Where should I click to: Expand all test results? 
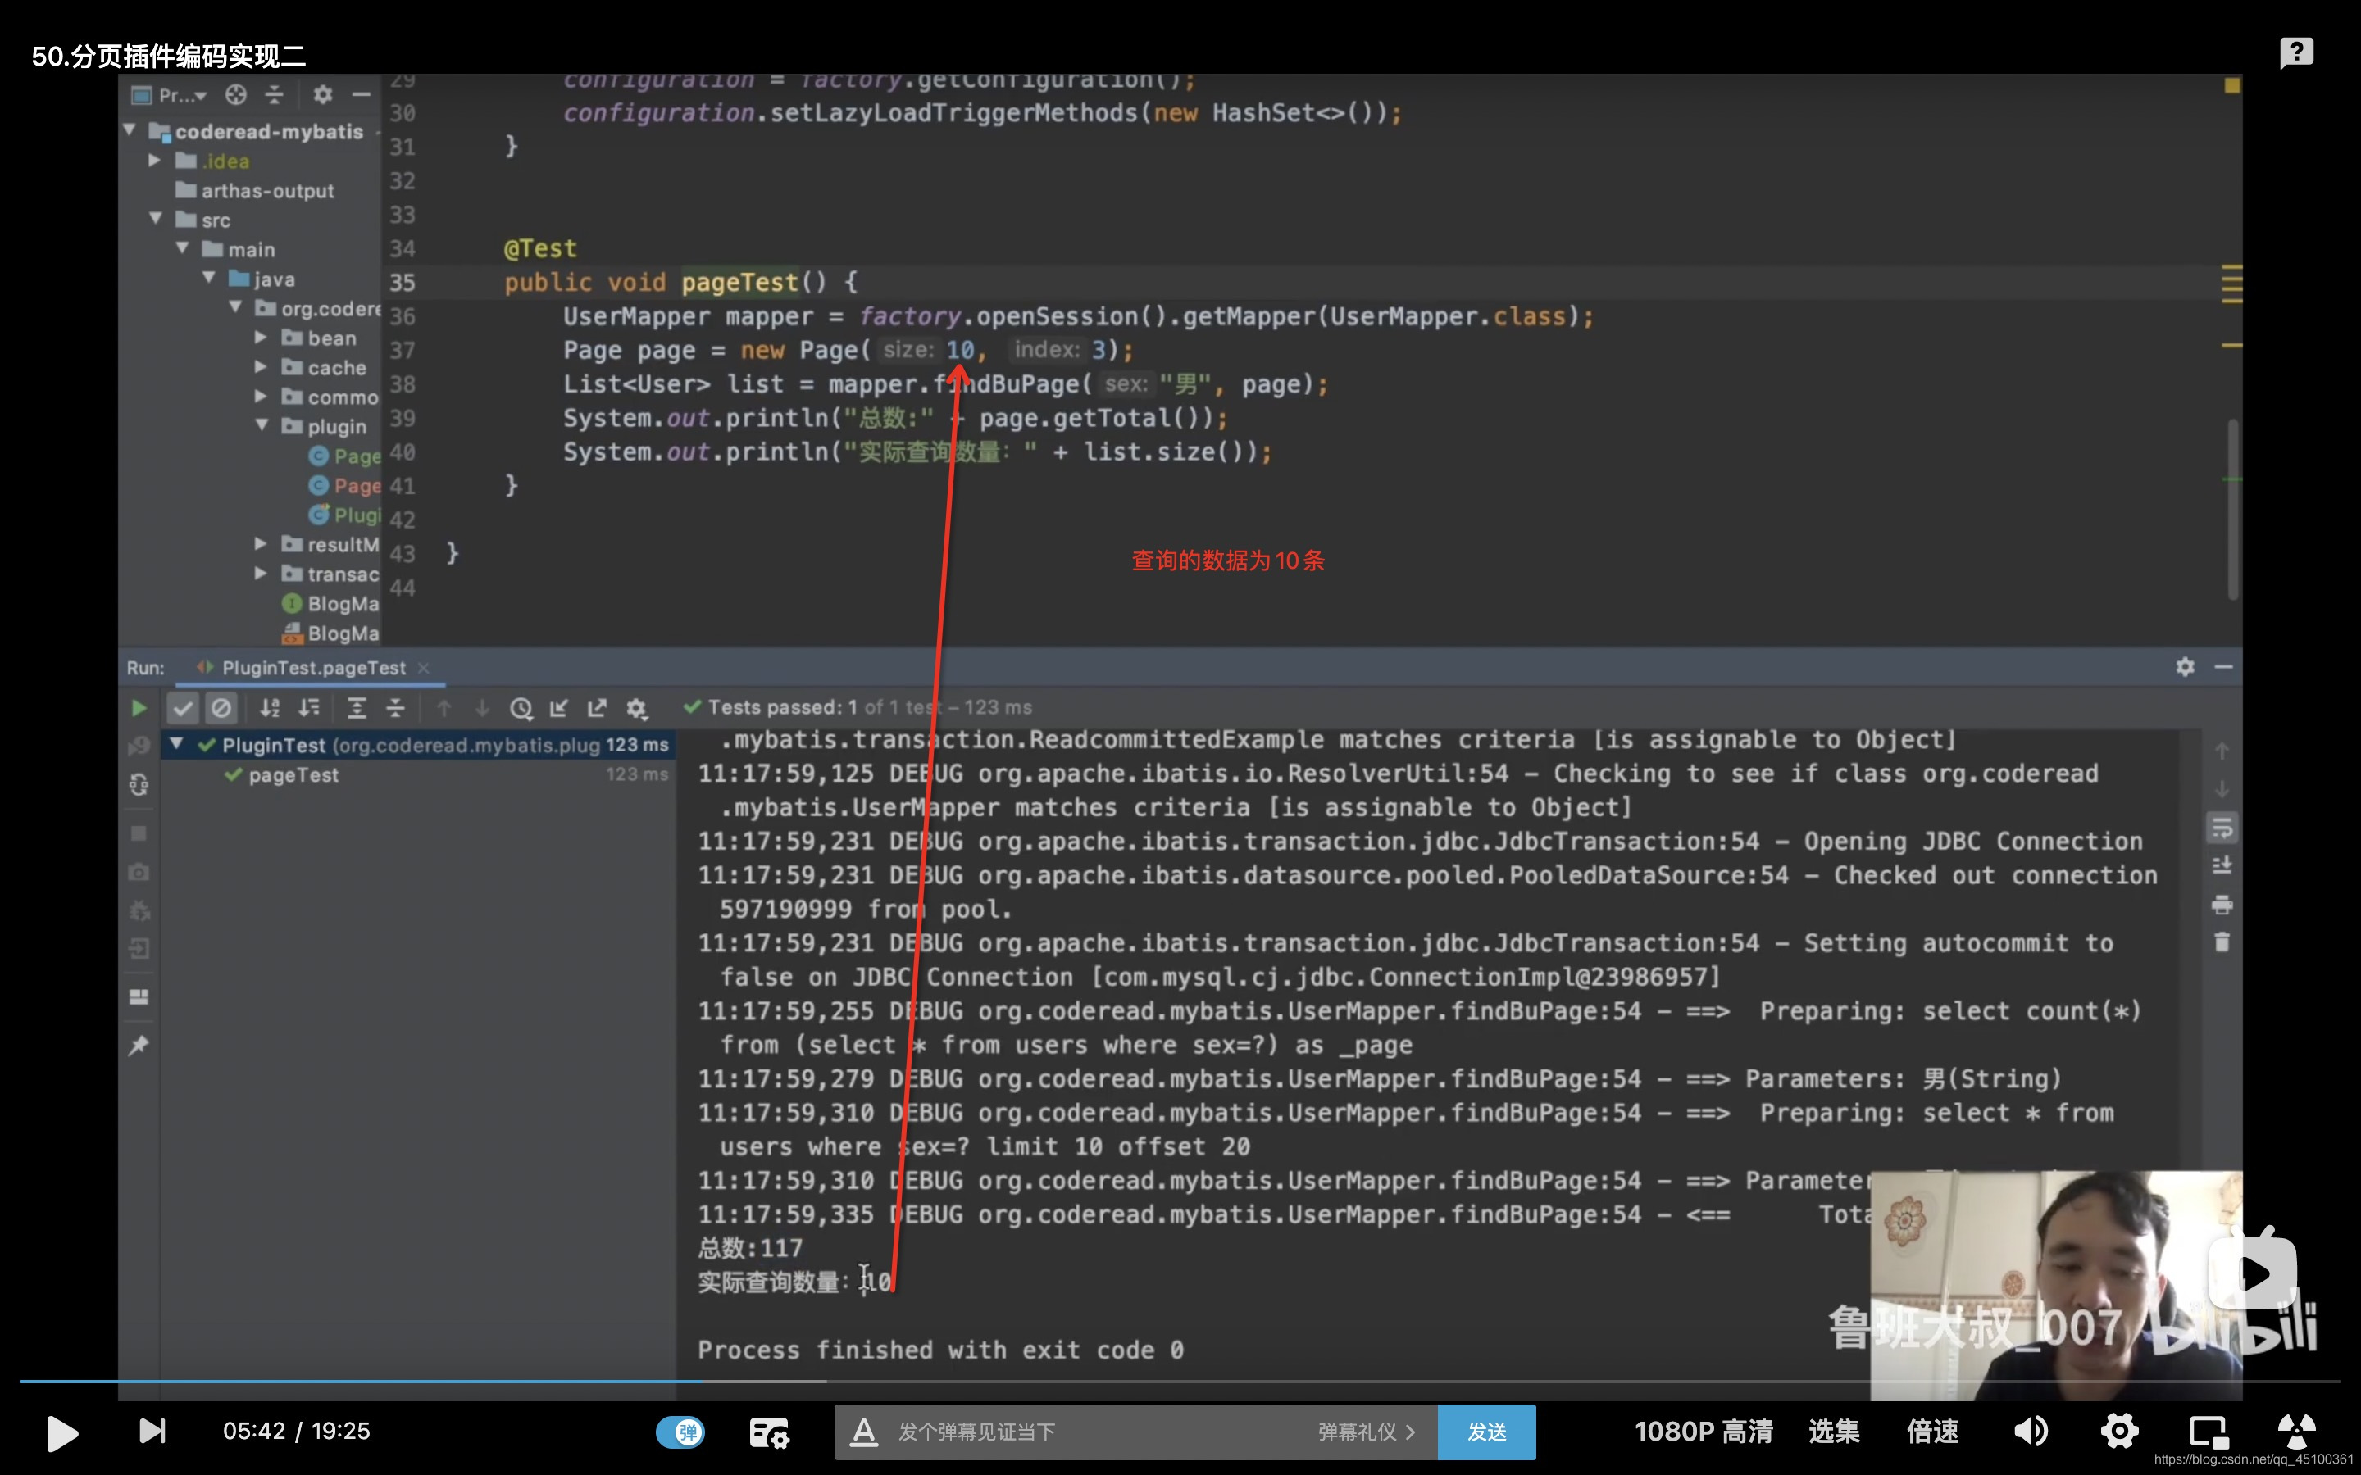click(357, 708)
